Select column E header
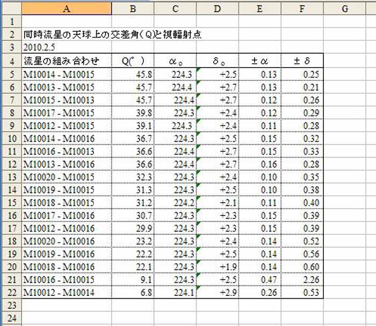This screenshot has width=376, height=326. click(260, 9)
